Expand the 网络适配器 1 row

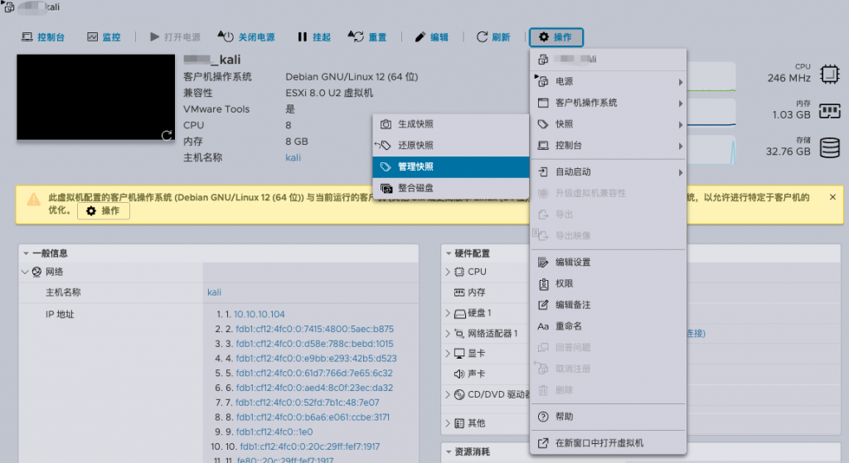pyautogui.click(x=448, y=333)
